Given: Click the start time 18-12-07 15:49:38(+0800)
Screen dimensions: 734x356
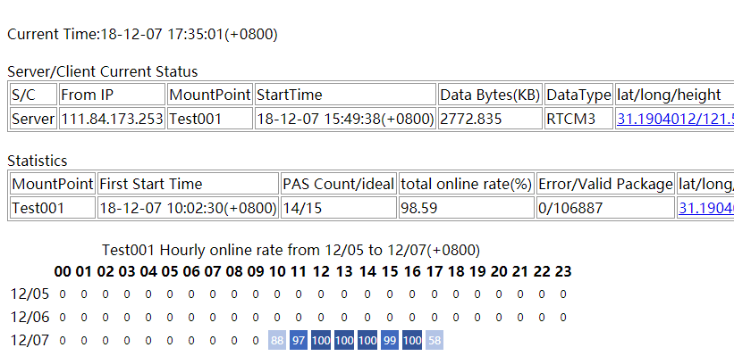Looking at the screenshot, I should click(x=345, y=119).
